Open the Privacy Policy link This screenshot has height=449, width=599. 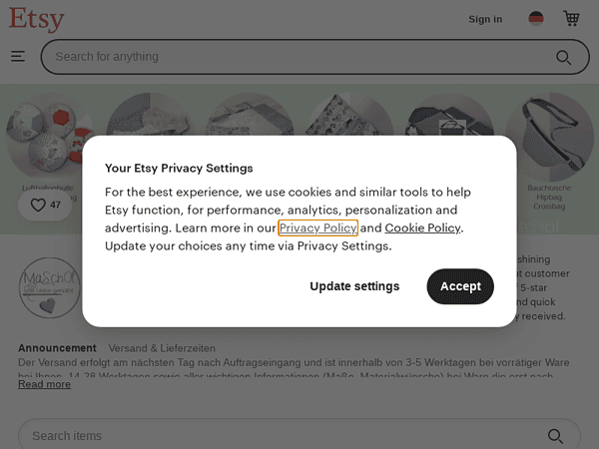[317, 228]
